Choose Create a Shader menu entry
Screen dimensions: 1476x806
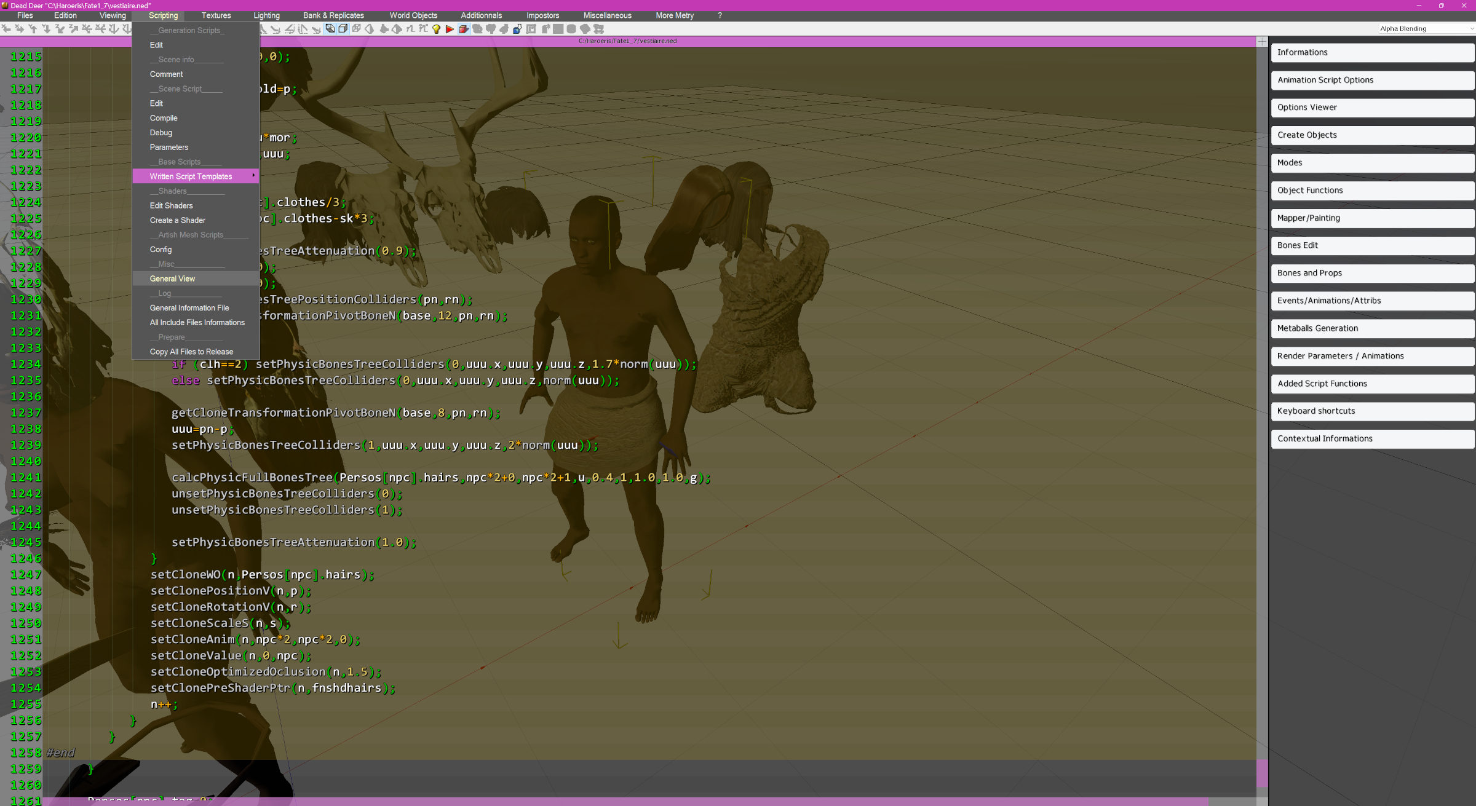coord(196,220)
